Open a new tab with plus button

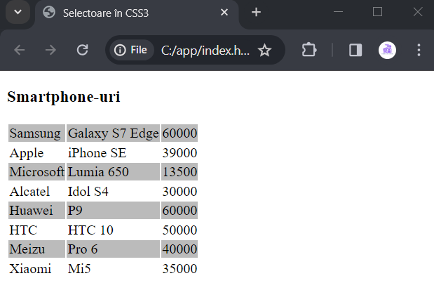[x=256, y=12]
